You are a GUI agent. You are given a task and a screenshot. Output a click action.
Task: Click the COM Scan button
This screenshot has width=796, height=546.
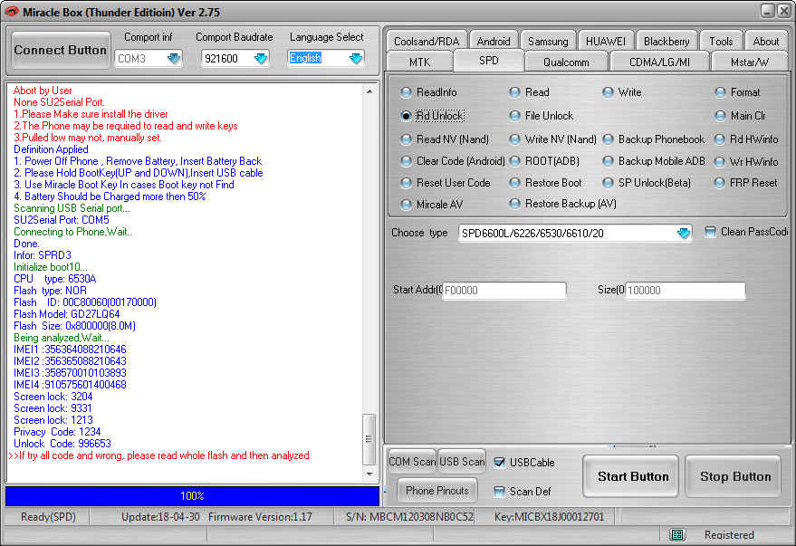tap(412, 462)
